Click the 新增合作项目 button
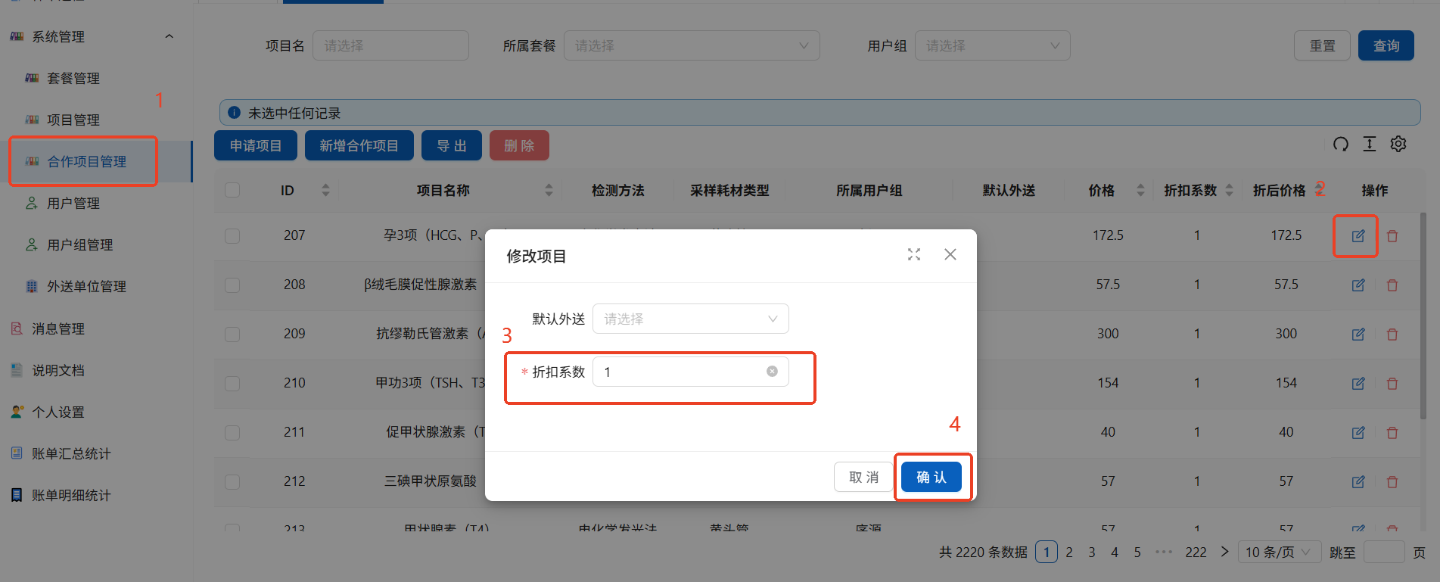 tap(359, 146)
